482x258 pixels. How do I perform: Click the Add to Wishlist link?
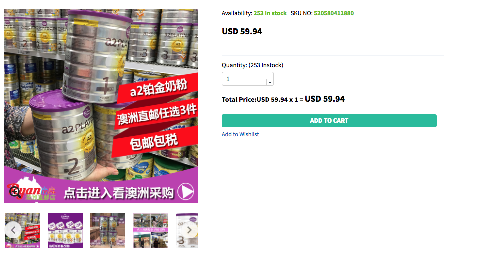click(240, 134)
